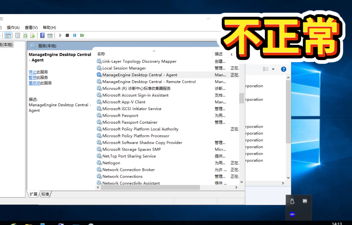Select the Microsoft Passport service name
Screen dimensions: 352x225
click(x=120, y=116)
